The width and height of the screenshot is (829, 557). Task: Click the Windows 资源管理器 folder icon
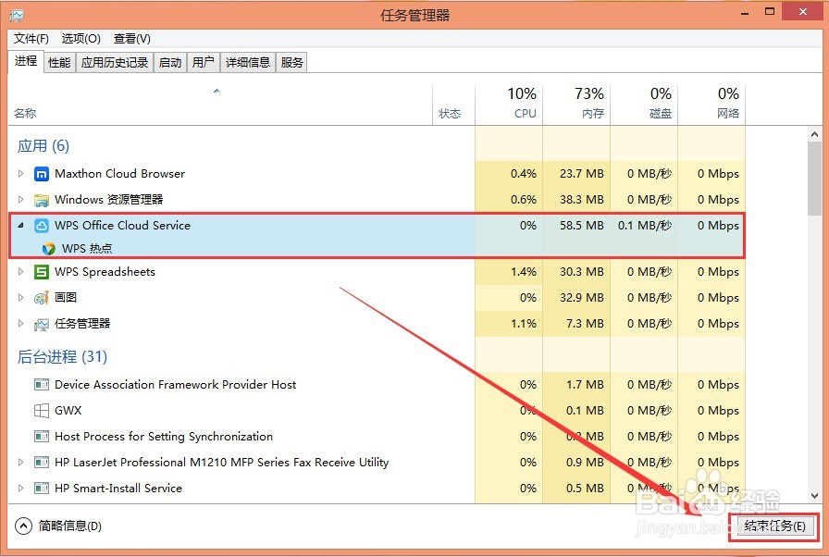42,200
